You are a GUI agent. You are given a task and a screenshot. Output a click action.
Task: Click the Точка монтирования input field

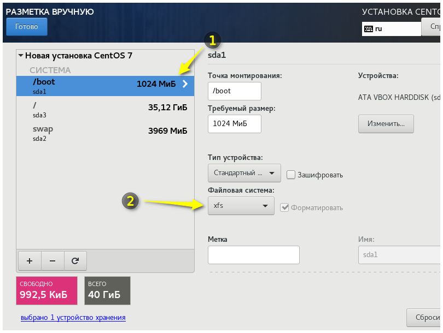click(x=235, y=91)
